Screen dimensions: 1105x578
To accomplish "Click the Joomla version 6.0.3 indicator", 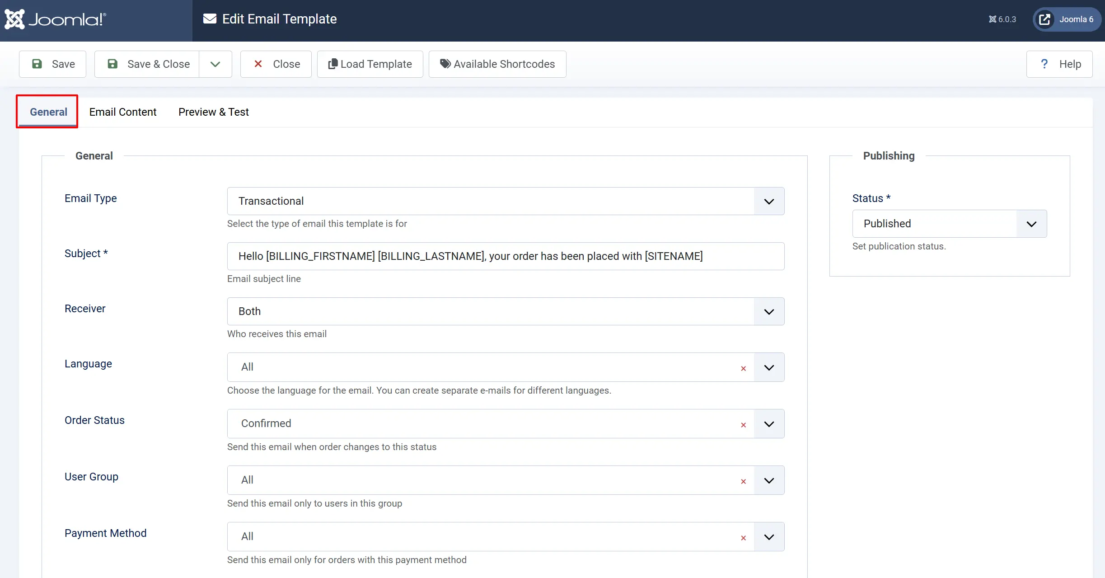I will (x=1002, y=19).
